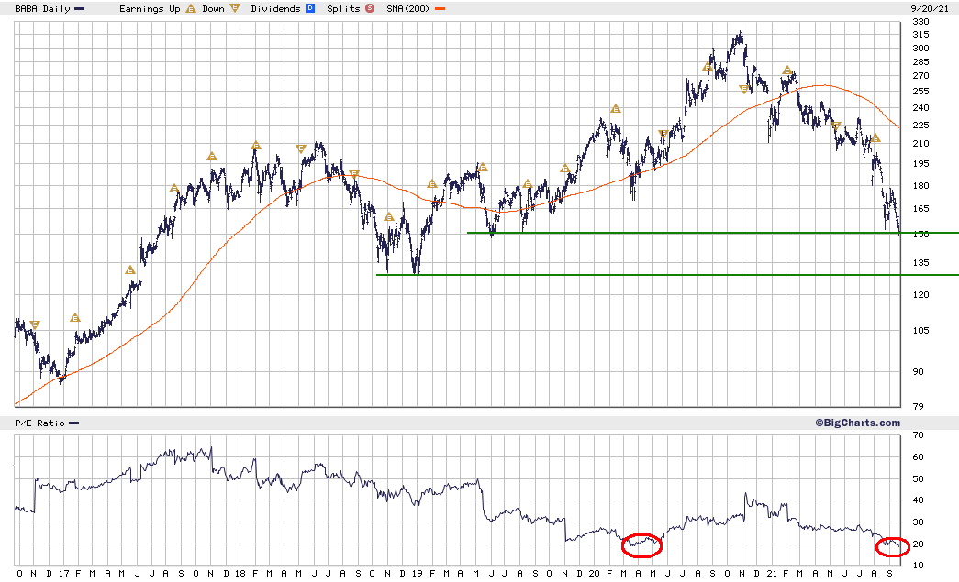Click the 300 price axis label
959x582 pixels.
920,49
